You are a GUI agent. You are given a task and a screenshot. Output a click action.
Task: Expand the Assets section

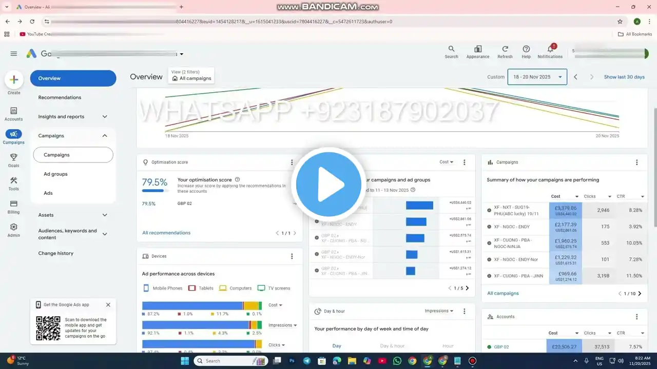click(105, 215)
